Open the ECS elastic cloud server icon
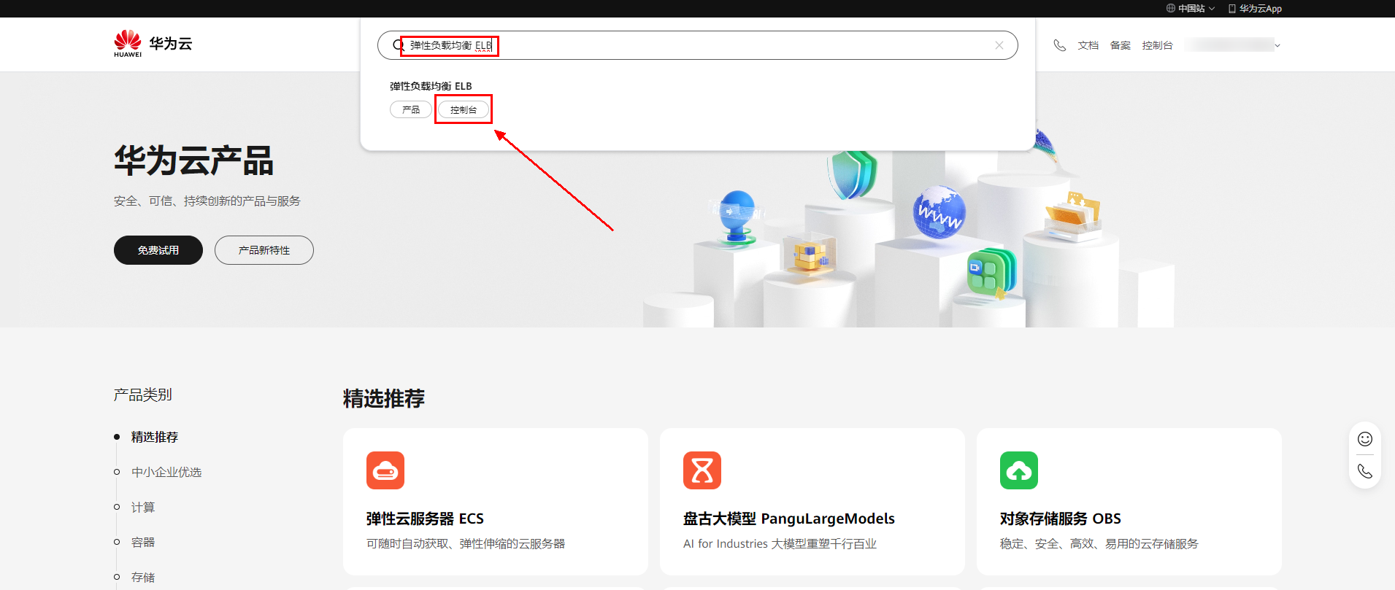The width and height of the screenshot is (1395, 590). pos(385,470)
